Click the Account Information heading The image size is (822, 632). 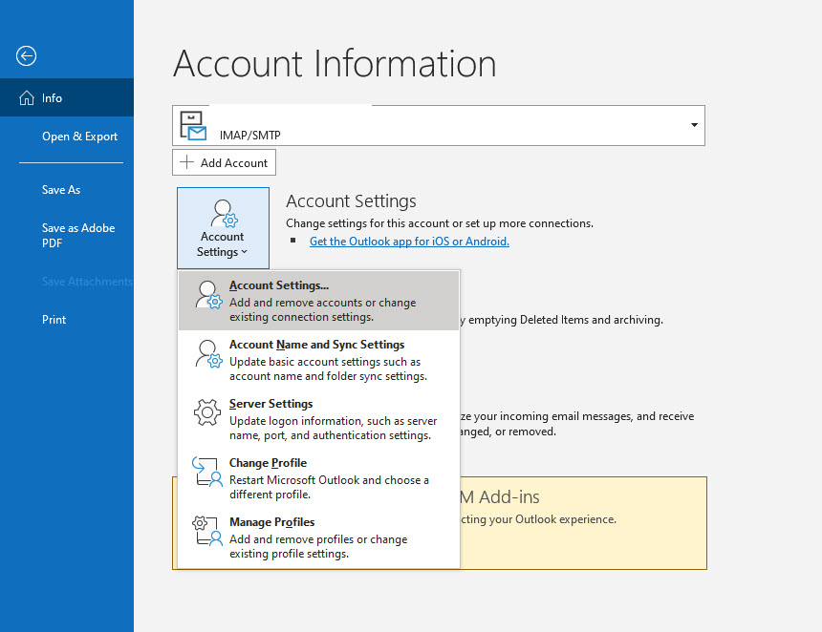point(335,63)
